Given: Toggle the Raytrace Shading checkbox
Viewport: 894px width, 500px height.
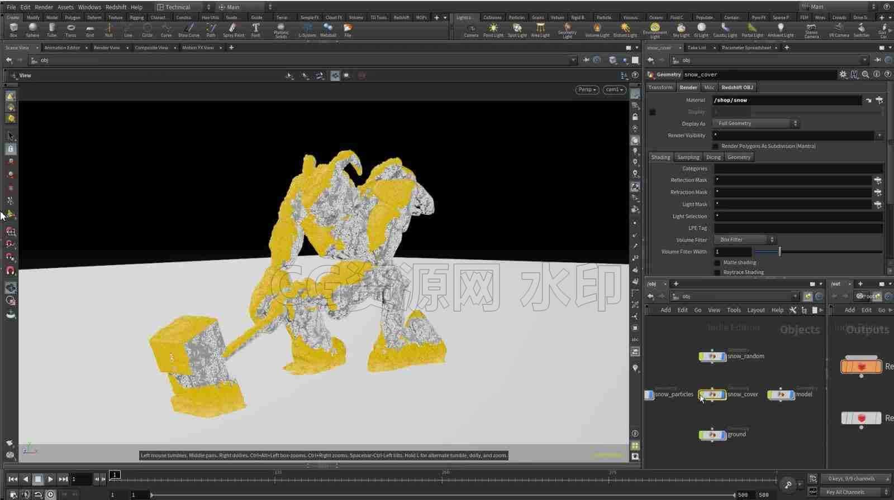Looking at the screenshot, I should [x=717, y=272].
